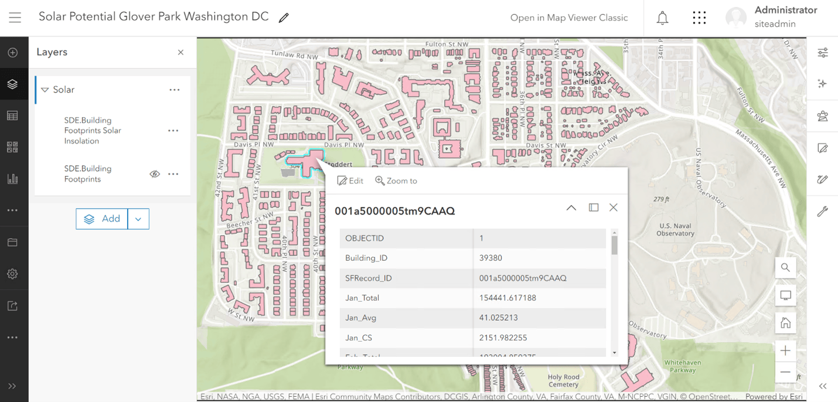Click the Administrator siteadmin account name
This screenshot has width=838, height=402.
[785, 17]
